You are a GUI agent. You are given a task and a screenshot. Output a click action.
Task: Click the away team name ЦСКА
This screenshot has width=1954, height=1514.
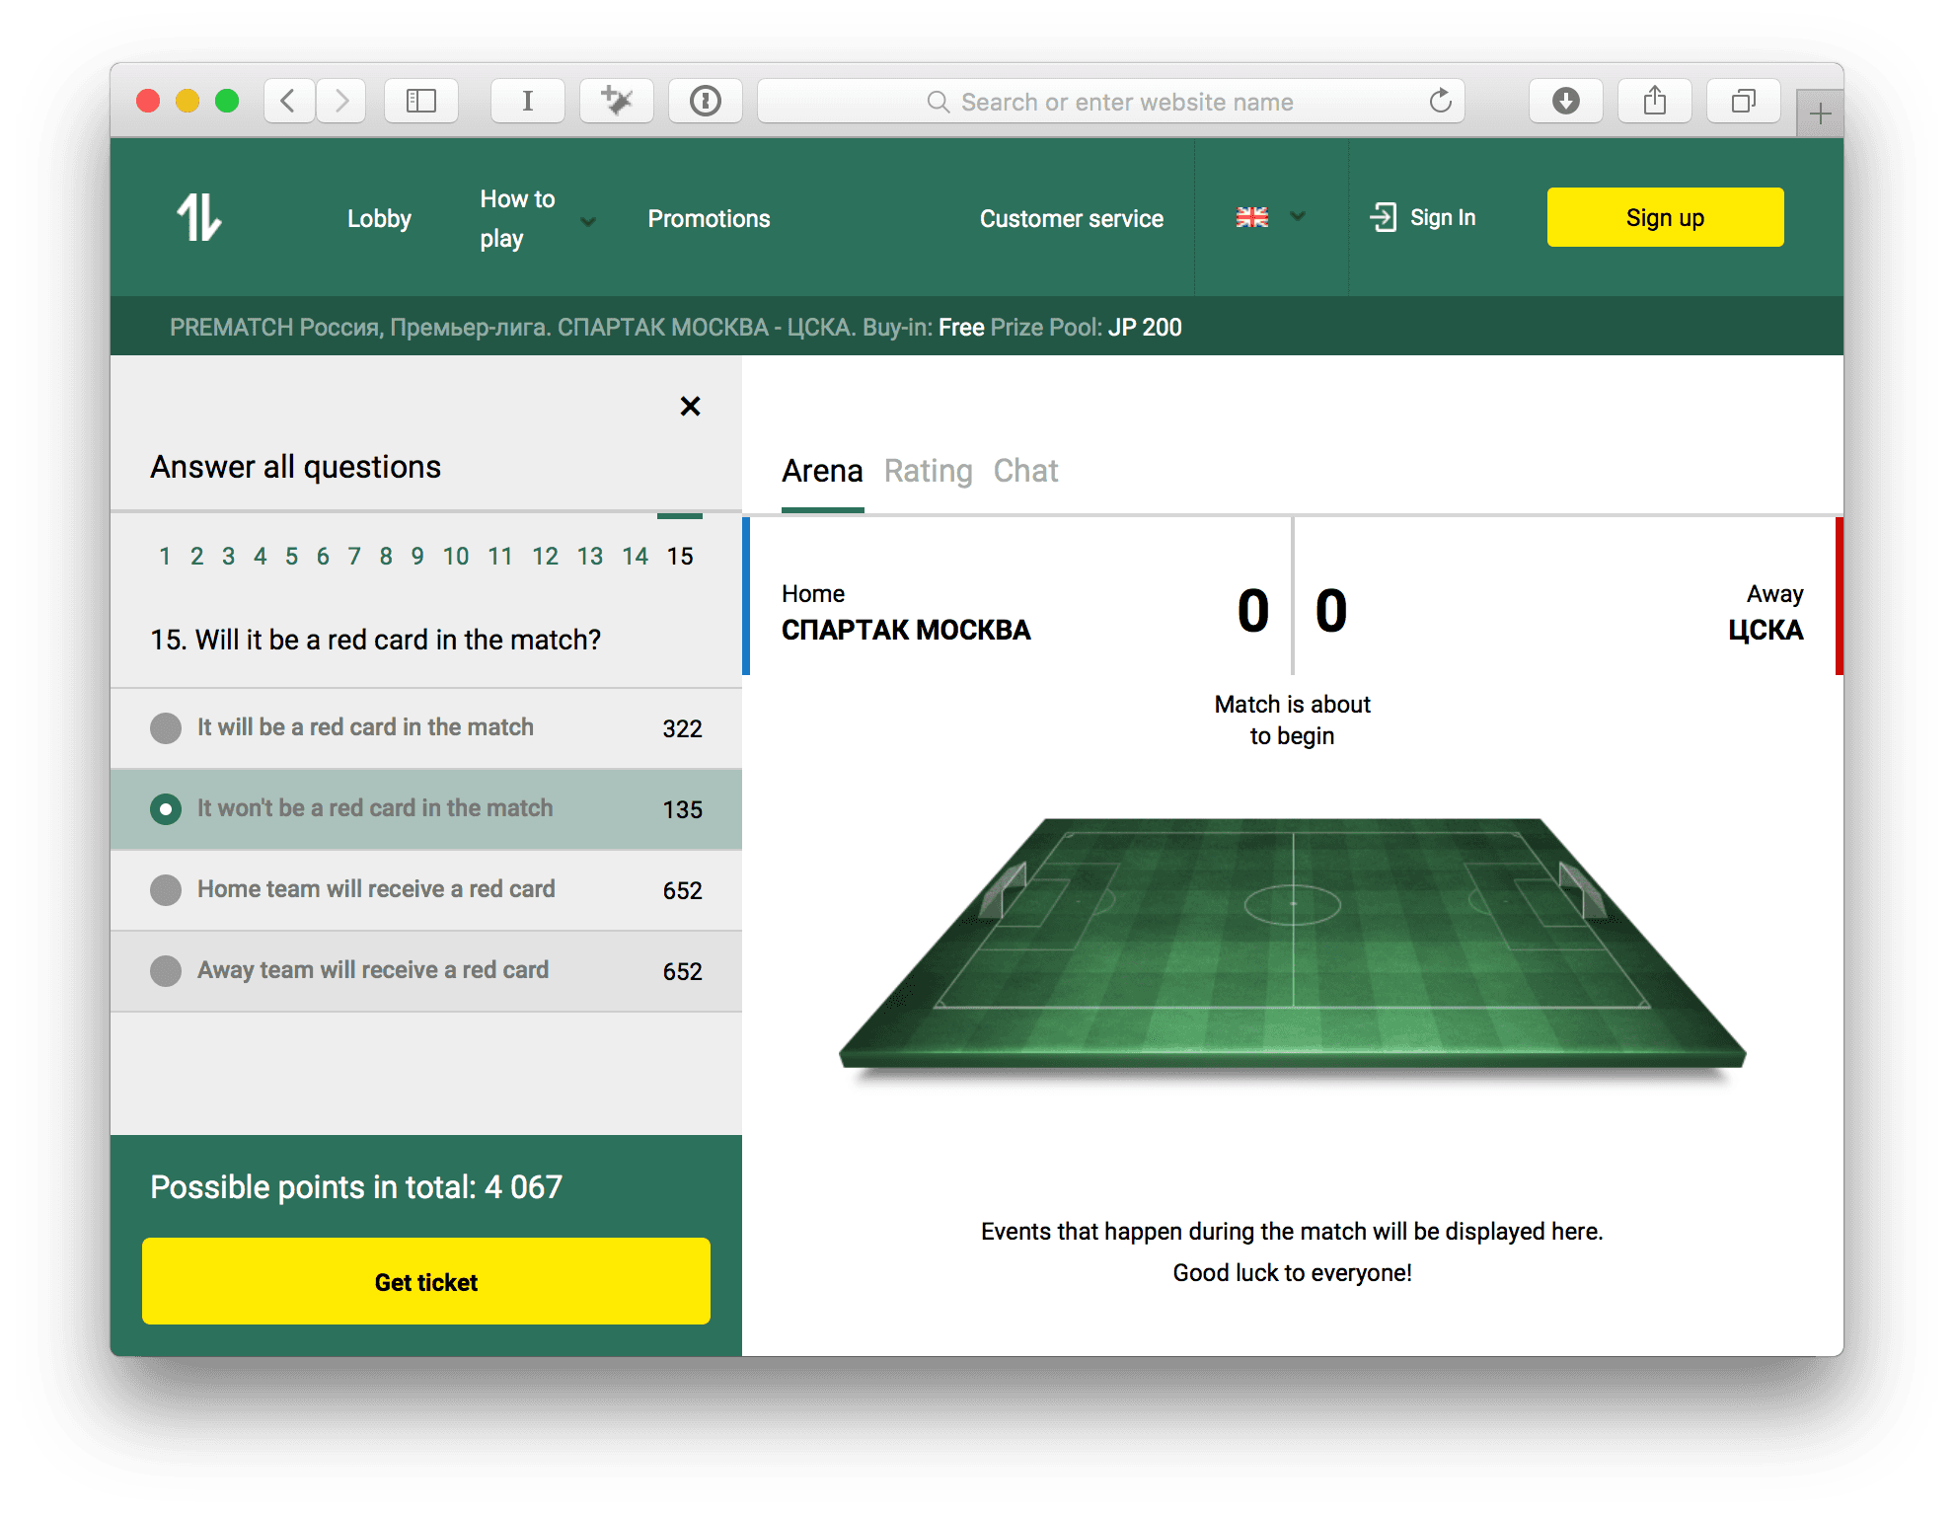coord(1766,630)
